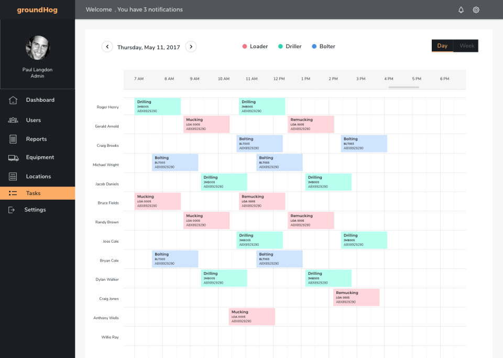Open the Equipment menu item

(x=38, y=157)
